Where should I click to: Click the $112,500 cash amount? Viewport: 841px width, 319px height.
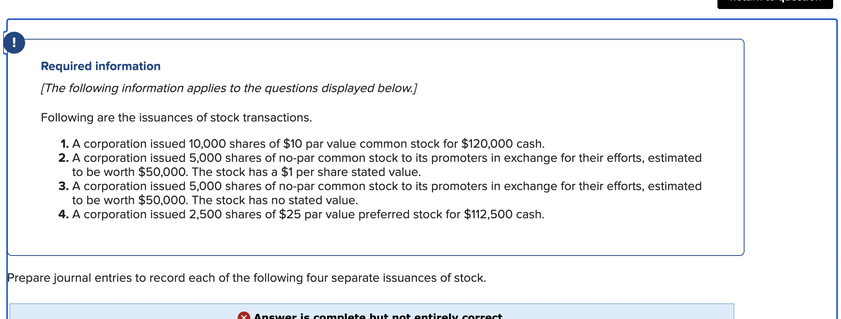pos(488,214)
